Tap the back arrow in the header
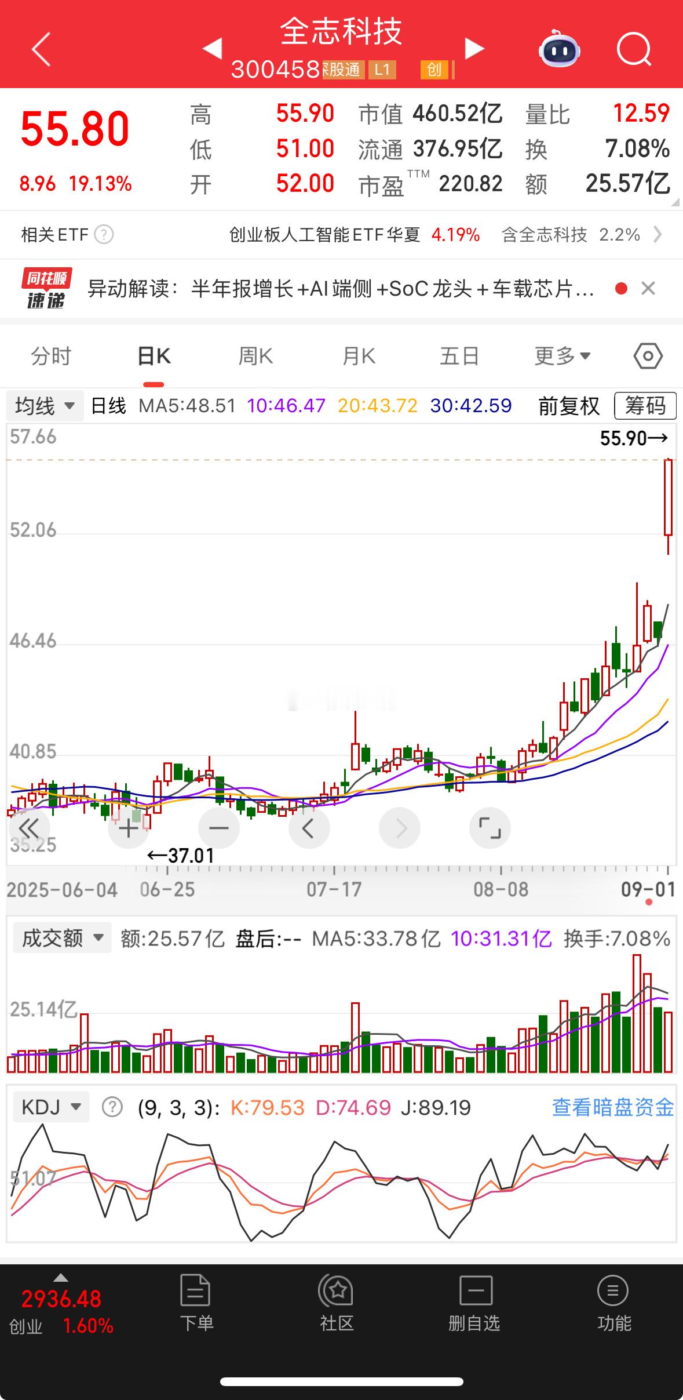 41,49
